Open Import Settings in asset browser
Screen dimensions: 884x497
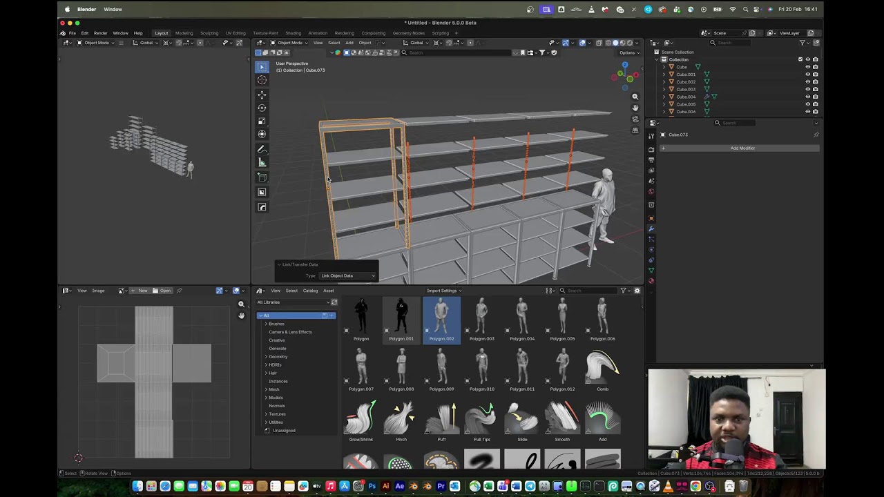tap(444, 291)
